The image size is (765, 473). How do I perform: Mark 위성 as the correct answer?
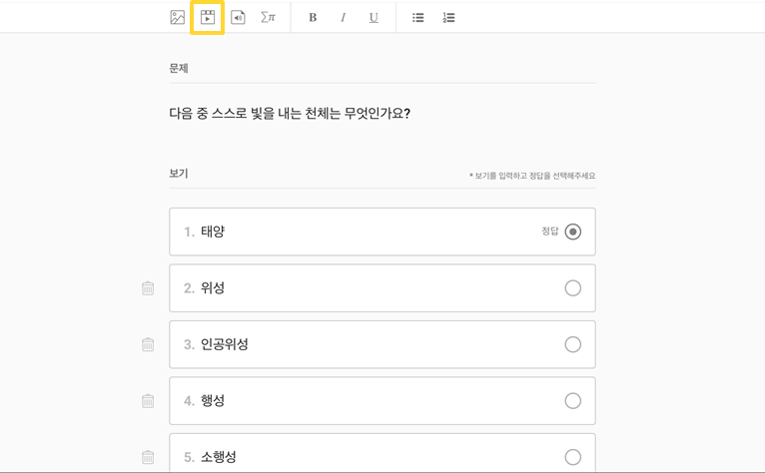coord(573,288)
